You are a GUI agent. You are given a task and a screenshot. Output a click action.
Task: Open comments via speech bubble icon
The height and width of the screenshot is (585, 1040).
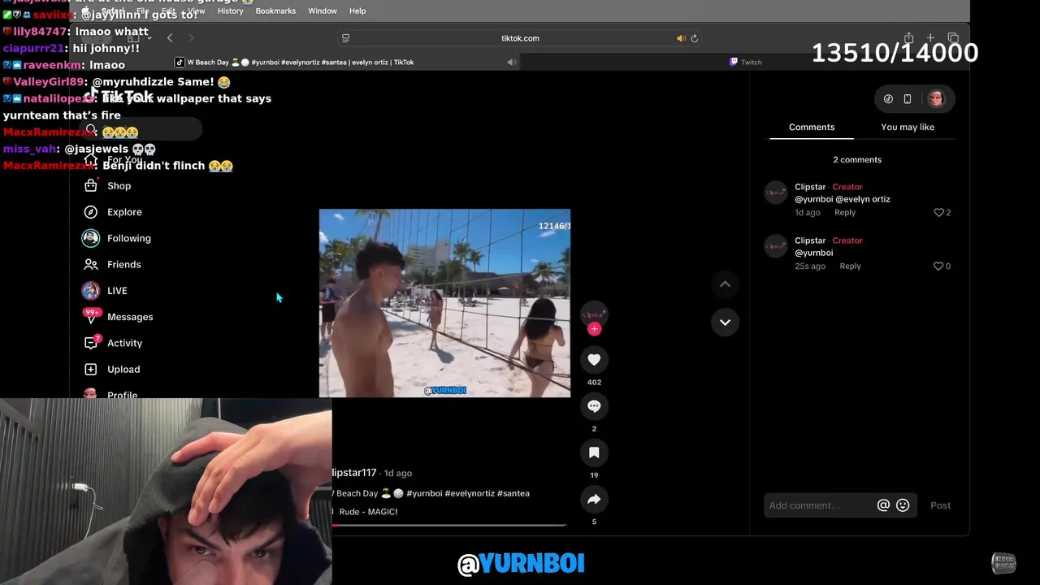tap(594, 405)
